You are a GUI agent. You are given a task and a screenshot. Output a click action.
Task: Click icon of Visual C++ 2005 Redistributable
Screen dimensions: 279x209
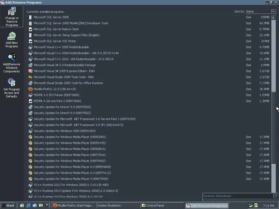(x=31, y=47)
